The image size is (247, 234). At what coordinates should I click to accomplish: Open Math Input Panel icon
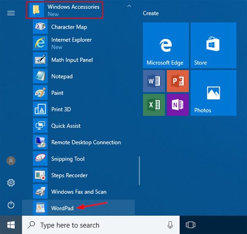tap(40, 60)
